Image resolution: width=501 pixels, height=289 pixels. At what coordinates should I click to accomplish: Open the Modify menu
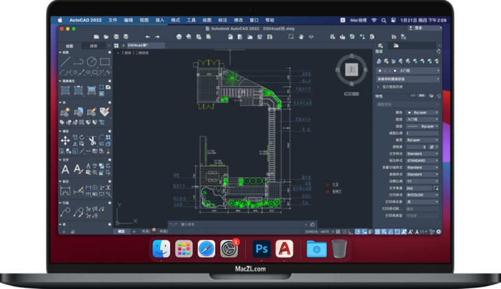238,20
